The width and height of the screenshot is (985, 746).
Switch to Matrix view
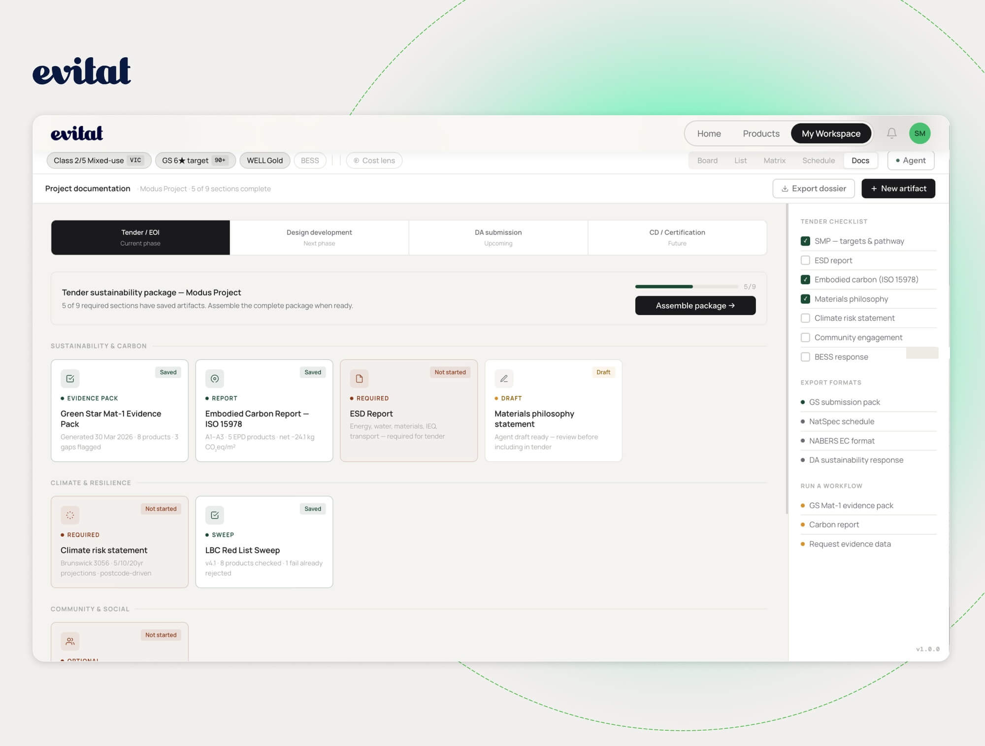tap(774, 161)
